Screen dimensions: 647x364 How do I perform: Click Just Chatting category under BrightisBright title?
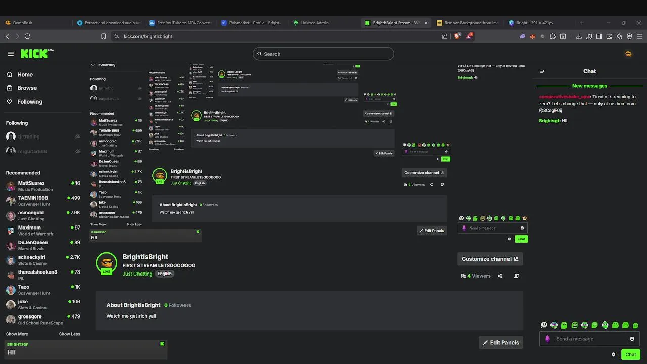137,274
